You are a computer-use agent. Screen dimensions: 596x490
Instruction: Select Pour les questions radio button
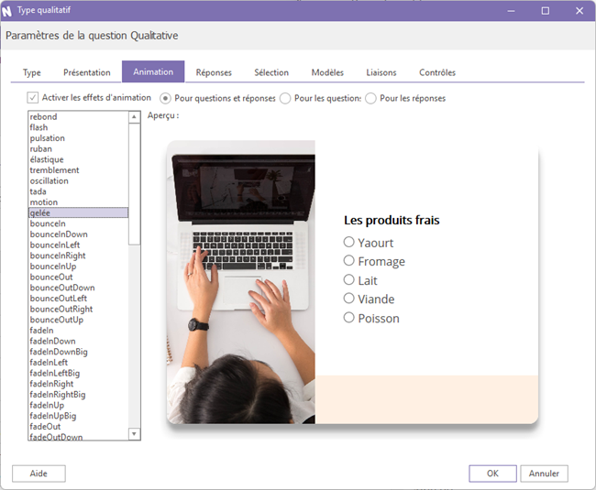coord(285,98)
